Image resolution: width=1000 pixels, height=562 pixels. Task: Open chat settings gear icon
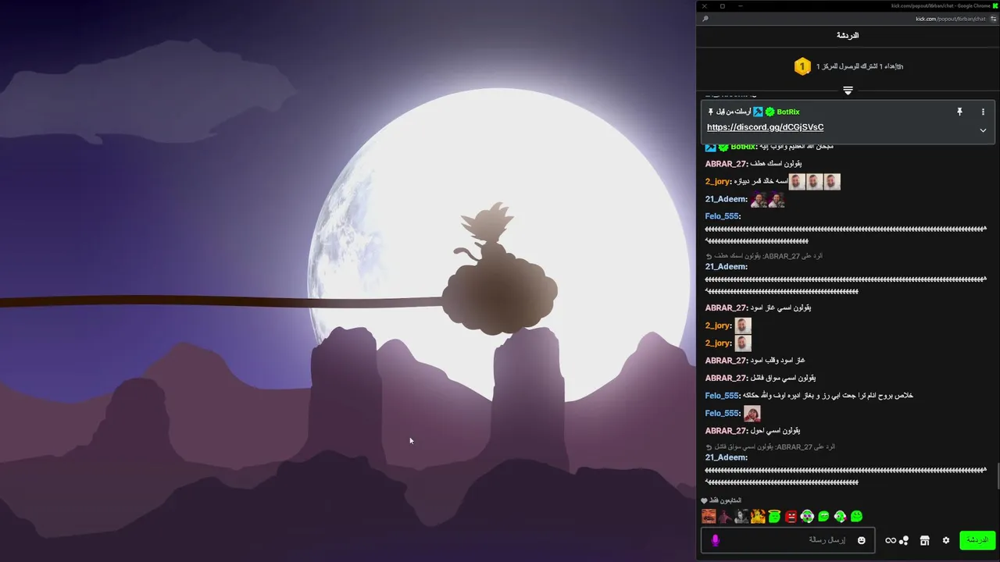pyautogui.click(x=946, y=540)
